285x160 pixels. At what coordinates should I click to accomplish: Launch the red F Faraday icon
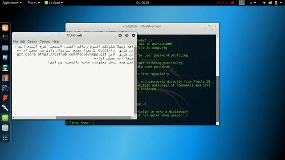click(5, 98)
